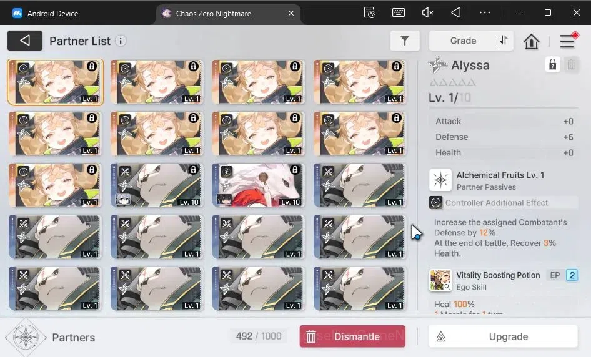Click the assigned combatant portrait on Lv. 10 masked card

pos(122,199)
